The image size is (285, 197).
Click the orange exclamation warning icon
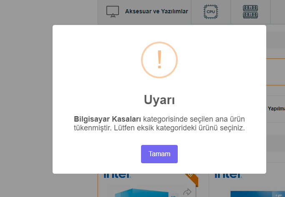pyautogui.click(x=159, y=60)
